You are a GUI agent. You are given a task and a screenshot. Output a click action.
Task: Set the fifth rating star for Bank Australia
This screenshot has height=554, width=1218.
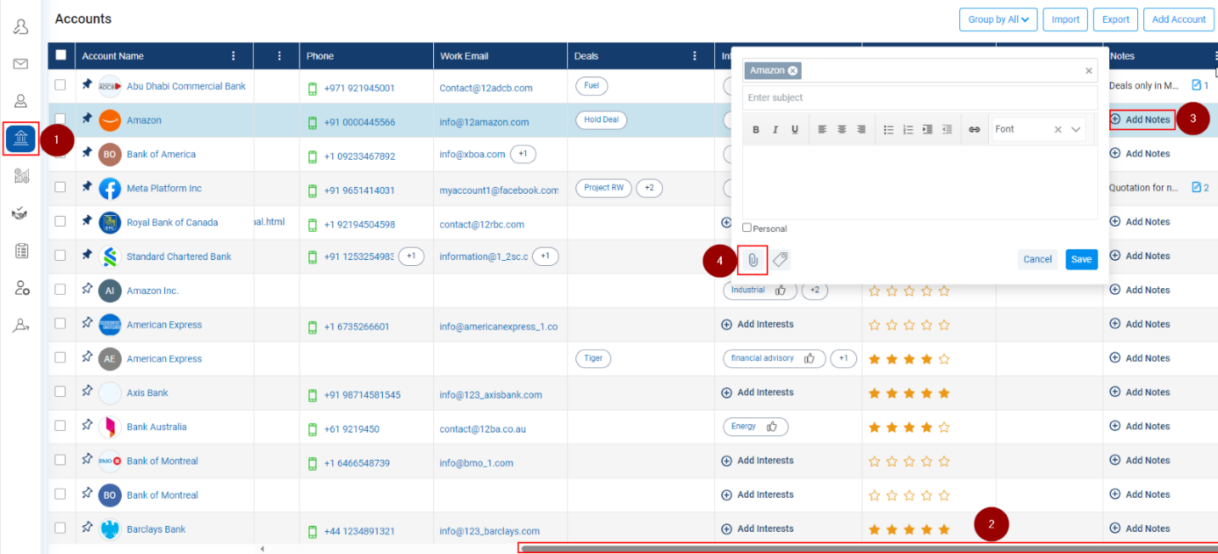point(944,427)
